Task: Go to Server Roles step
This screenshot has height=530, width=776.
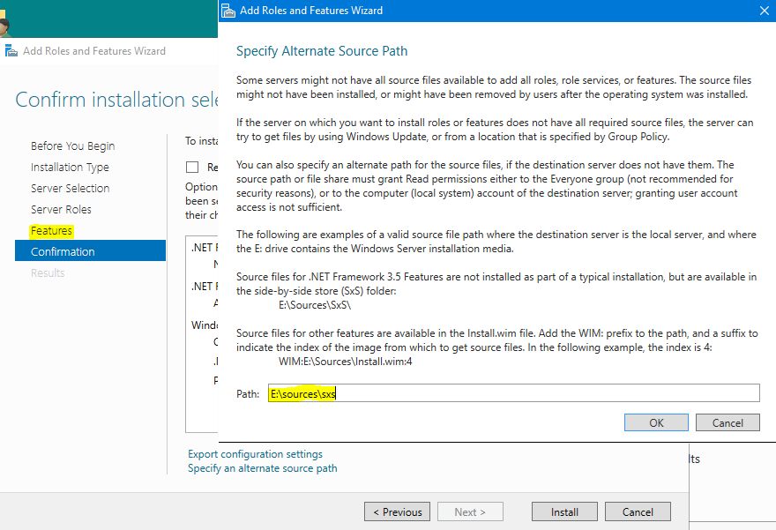Action: pyautogui.click(x=61, y=209)
